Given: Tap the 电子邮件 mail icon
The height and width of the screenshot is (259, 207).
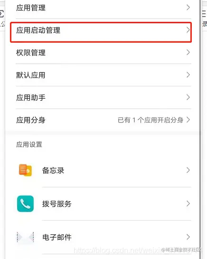Looking at the screenshot, I should 25,237.
